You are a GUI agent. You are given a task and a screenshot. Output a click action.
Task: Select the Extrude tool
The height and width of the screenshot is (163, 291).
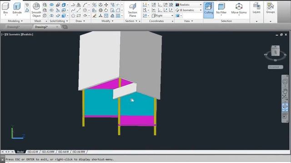coord(17,8)
